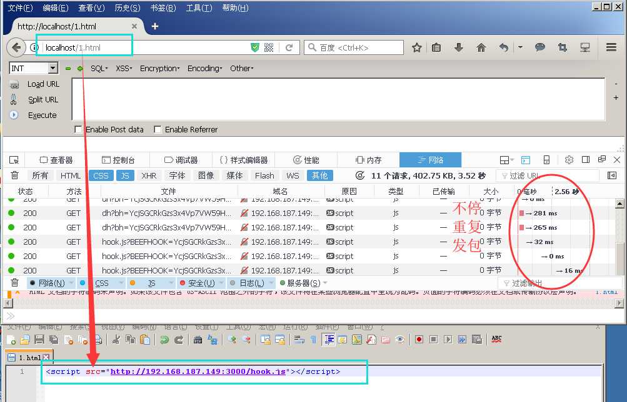Open the bookmarks list icon
The image size is (627, 402).
(x=436, y=47)
